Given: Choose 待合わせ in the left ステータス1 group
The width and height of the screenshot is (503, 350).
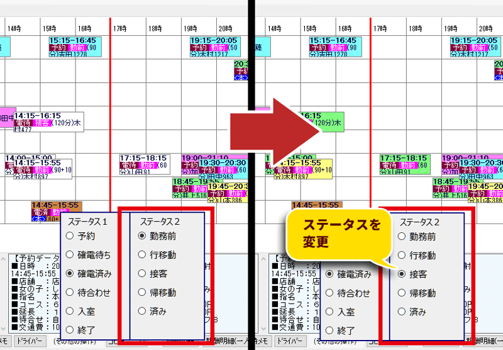Looking at the screenshot, I should coord(70,292).
